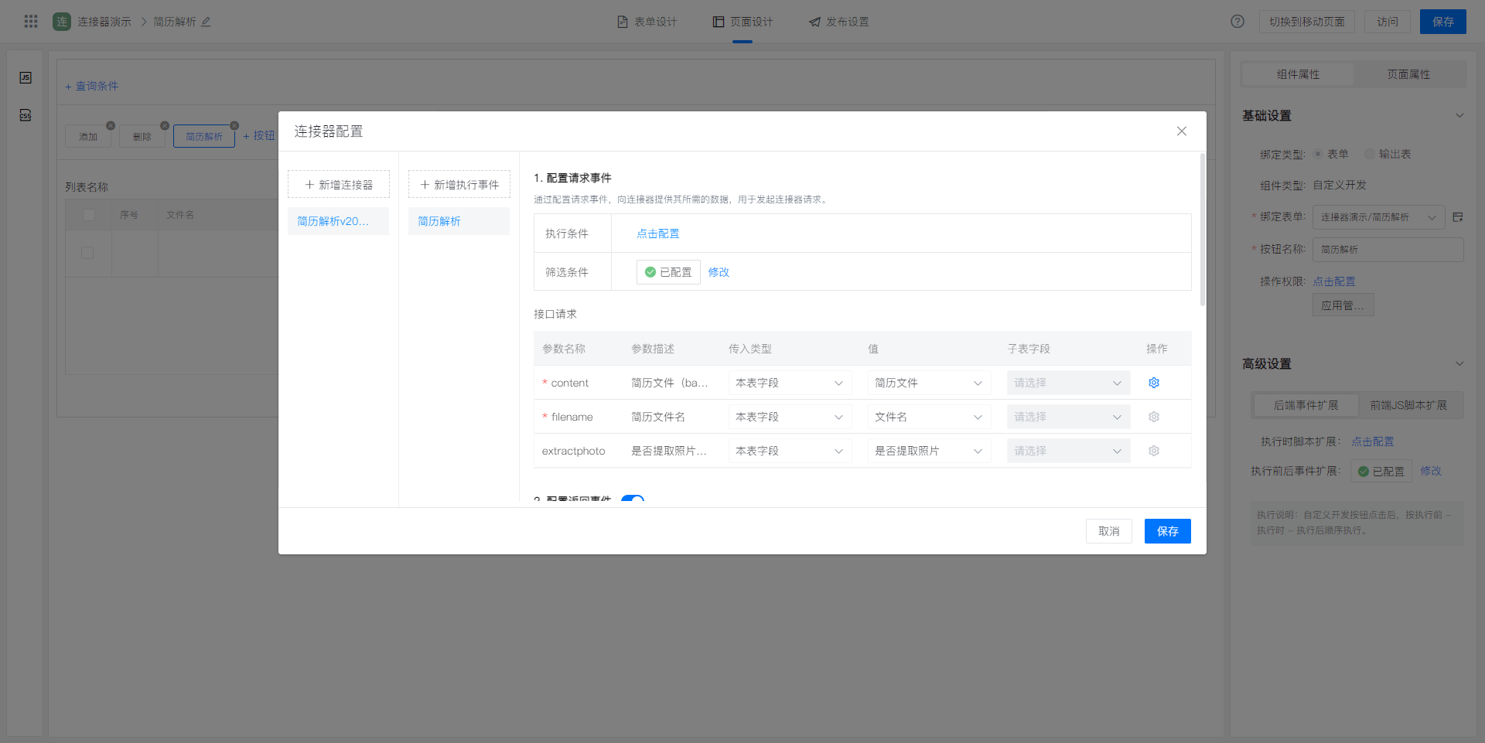Click 取消 in the dialog
The width and height of the screenshot is (1485, 743).
click(1109, 531)
